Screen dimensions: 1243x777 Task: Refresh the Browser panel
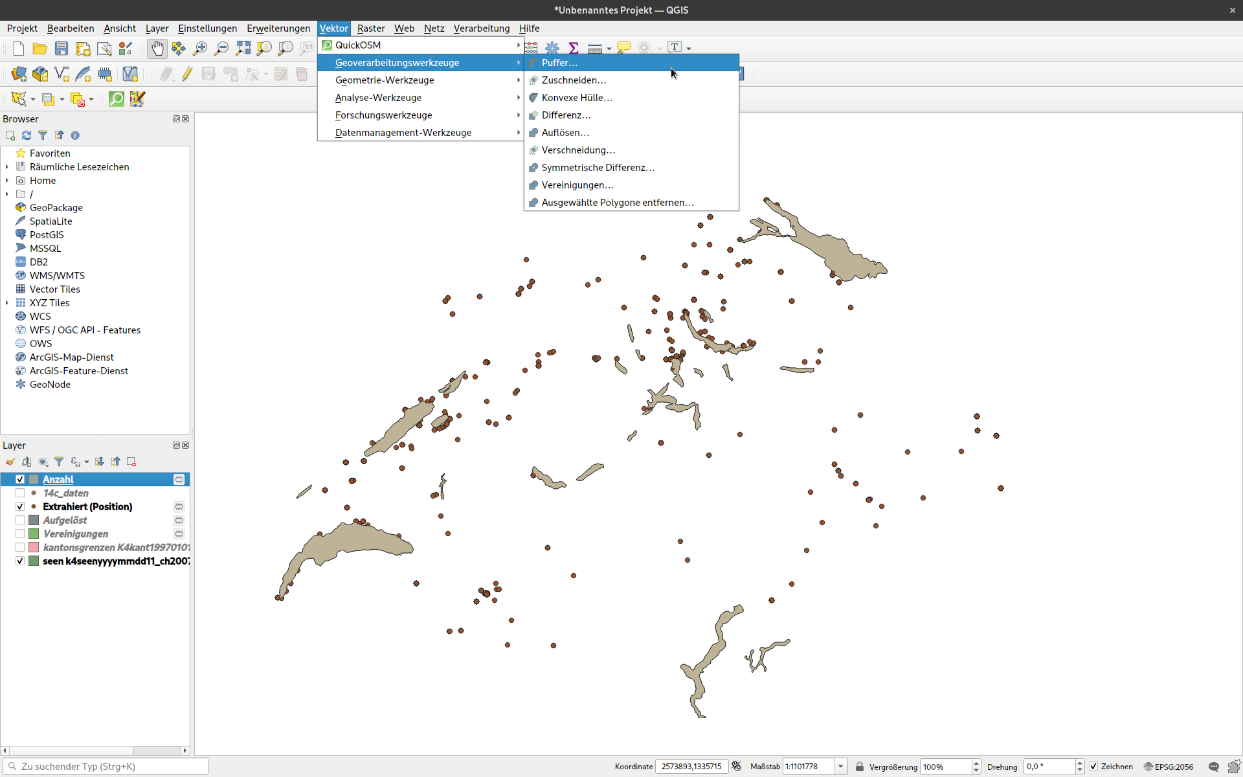click(x=27, y=135)
